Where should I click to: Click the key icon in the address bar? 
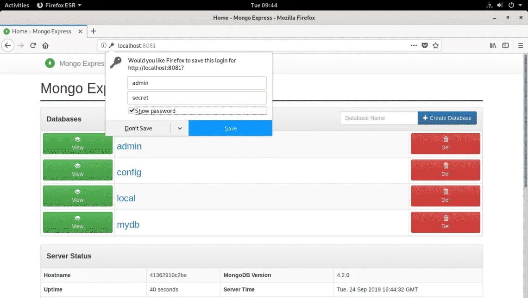pyautogui.click(x=112, y=45)
